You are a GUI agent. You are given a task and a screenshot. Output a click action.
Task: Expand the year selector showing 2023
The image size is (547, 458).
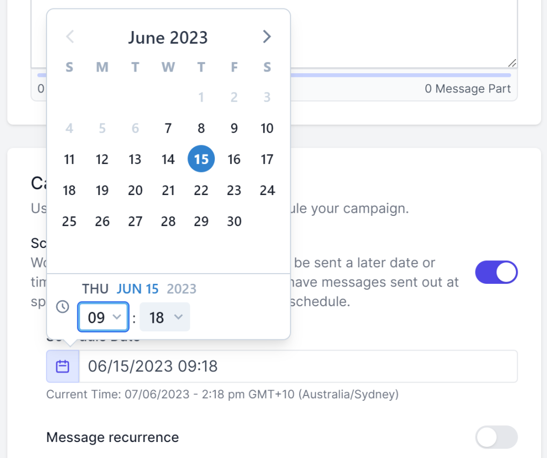[x=181, y=289]
